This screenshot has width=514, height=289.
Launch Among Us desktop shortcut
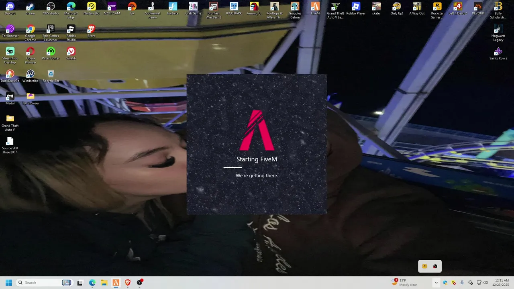pos(254,9)
